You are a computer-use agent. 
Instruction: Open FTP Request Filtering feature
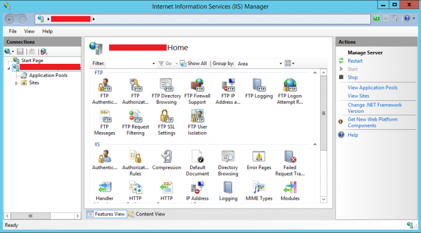[x=135, y=122]
